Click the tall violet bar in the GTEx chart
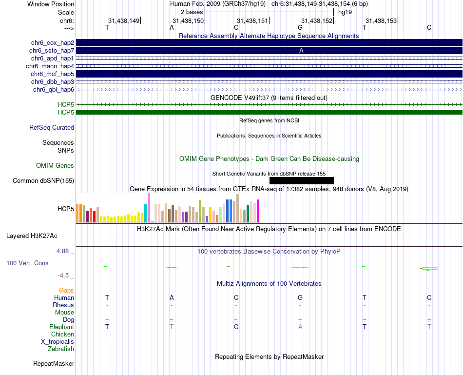463x375 pixels. [x=149, y=207]
